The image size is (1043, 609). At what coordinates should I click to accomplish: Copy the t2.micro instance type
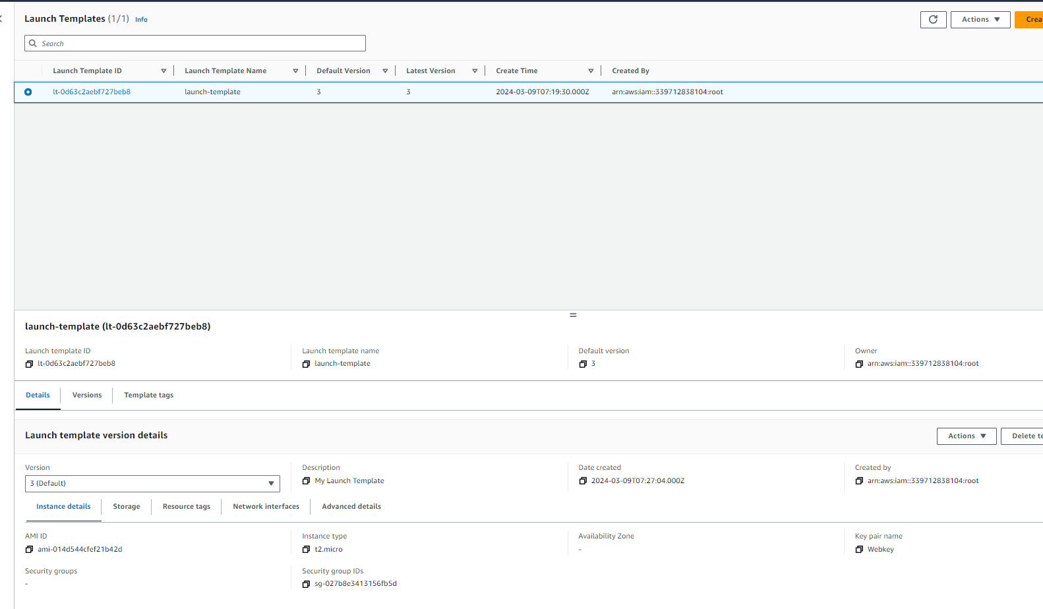306,550
